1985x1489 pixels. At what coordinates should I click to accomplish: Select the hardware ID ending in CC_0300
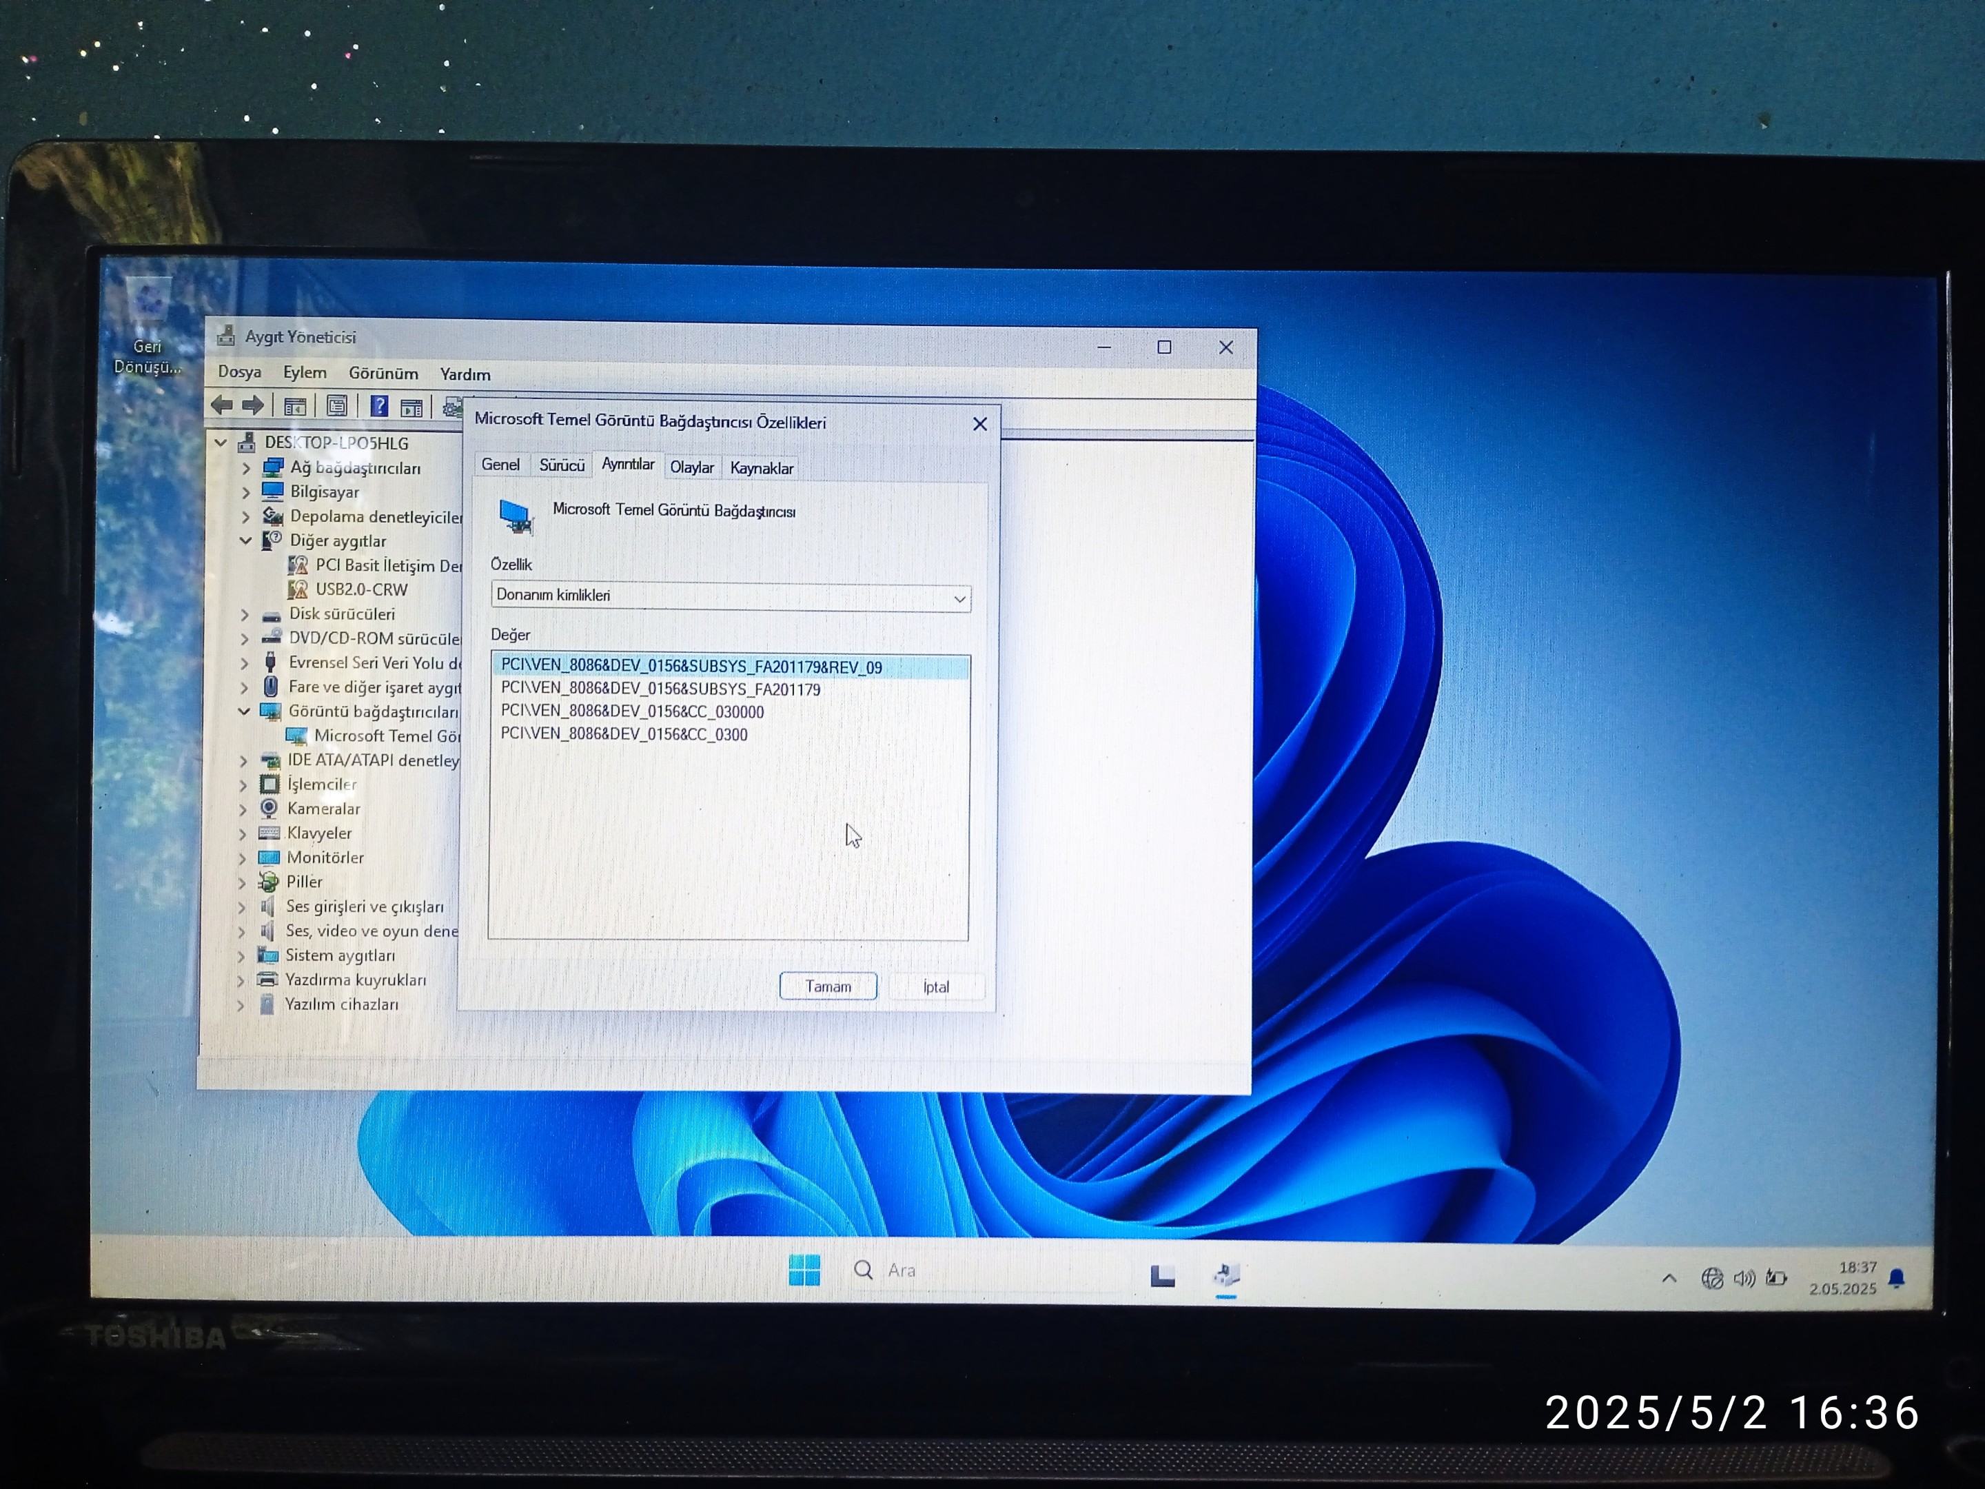624,734
